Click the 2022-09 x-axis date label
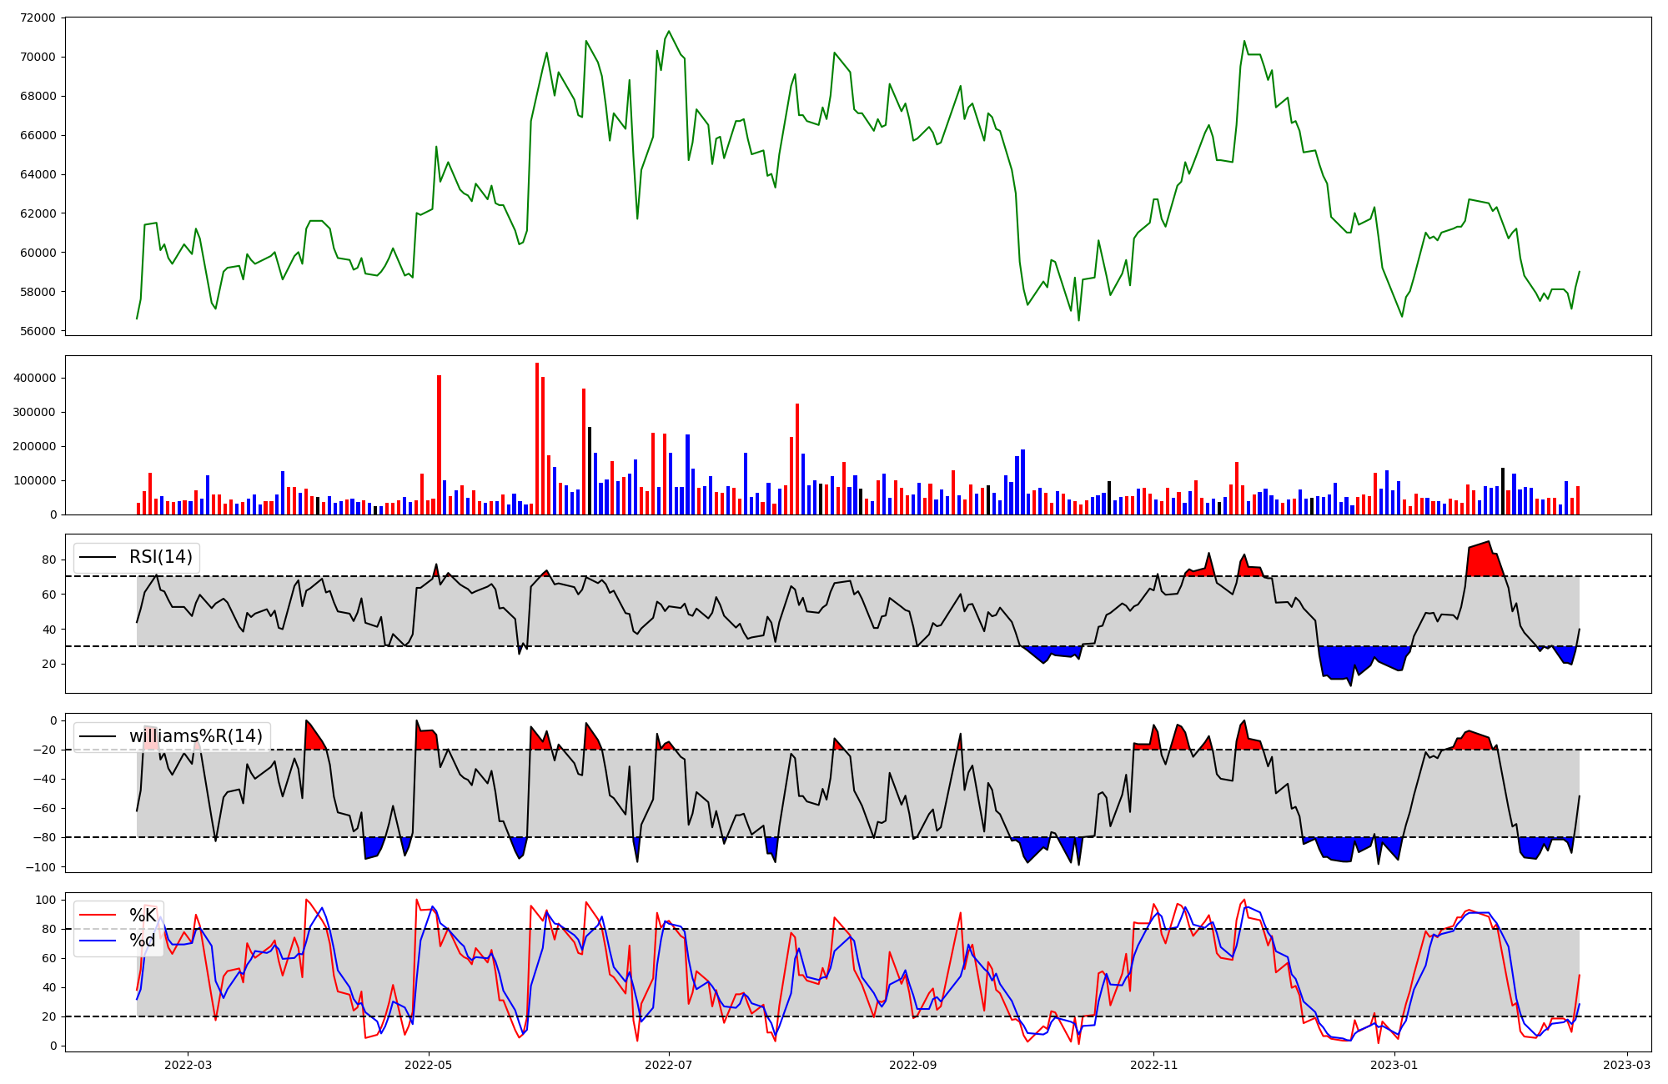This screenshot has height=1084, width=1668. 913,1065
